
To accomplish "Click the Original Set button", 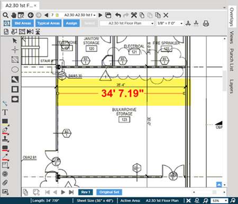I will (x=109, y=192).
